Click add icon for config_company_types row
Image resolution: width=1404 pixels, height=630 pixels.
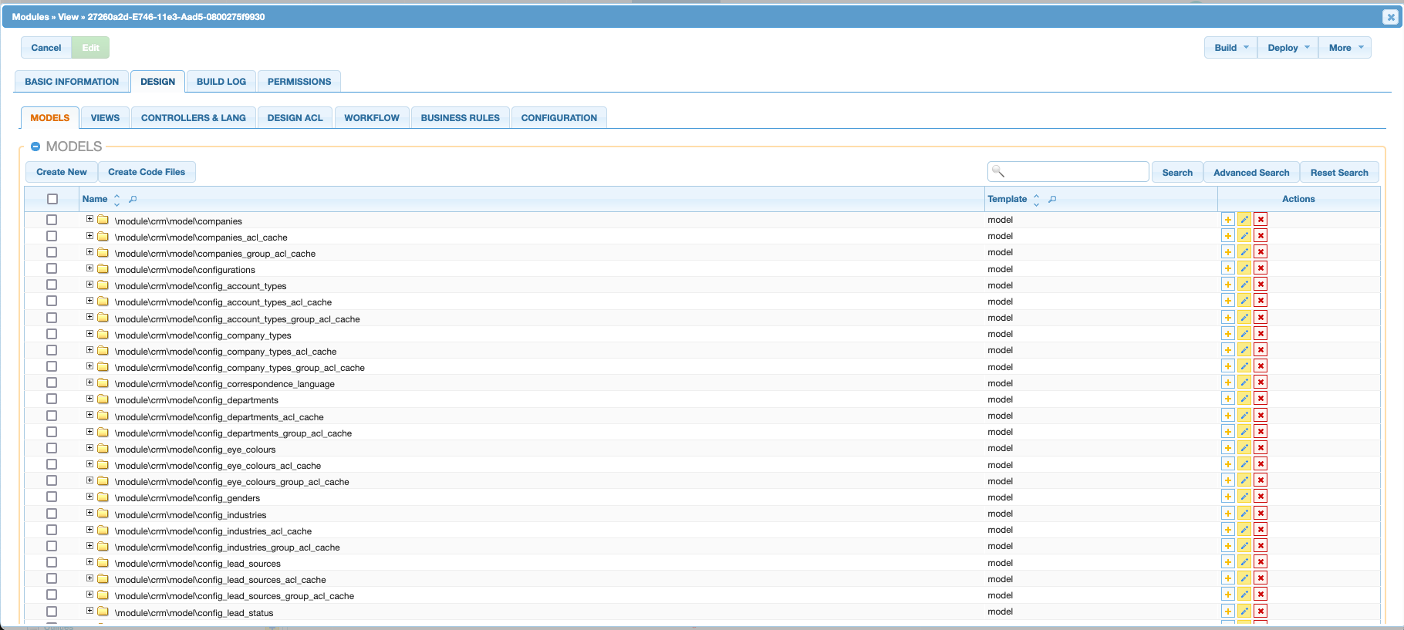click(1228, 334)
